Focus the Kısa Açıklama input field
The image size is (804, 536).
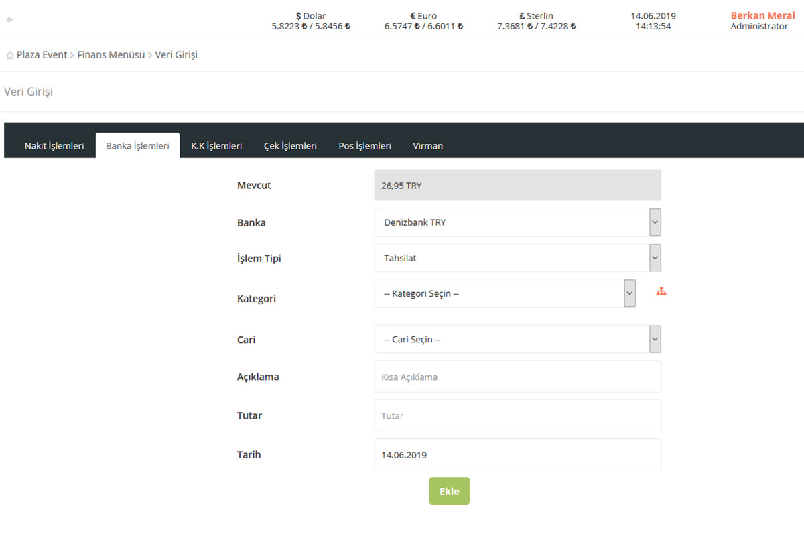point(517,377)
